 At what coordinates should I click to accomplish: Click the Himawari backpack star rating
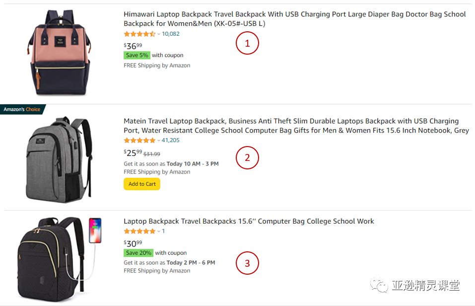pos(139,34)
